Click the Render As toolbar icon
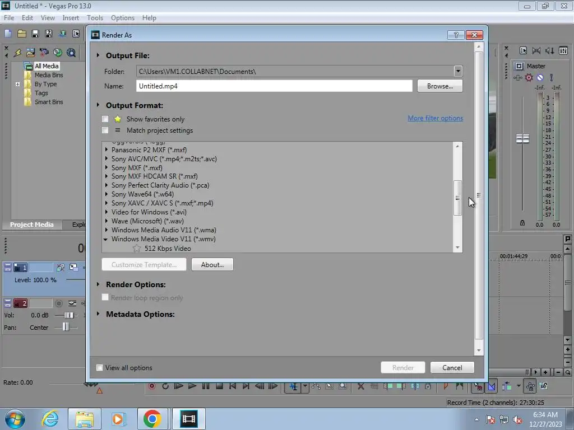Viewport: 574px width, 430px height. 62,34
